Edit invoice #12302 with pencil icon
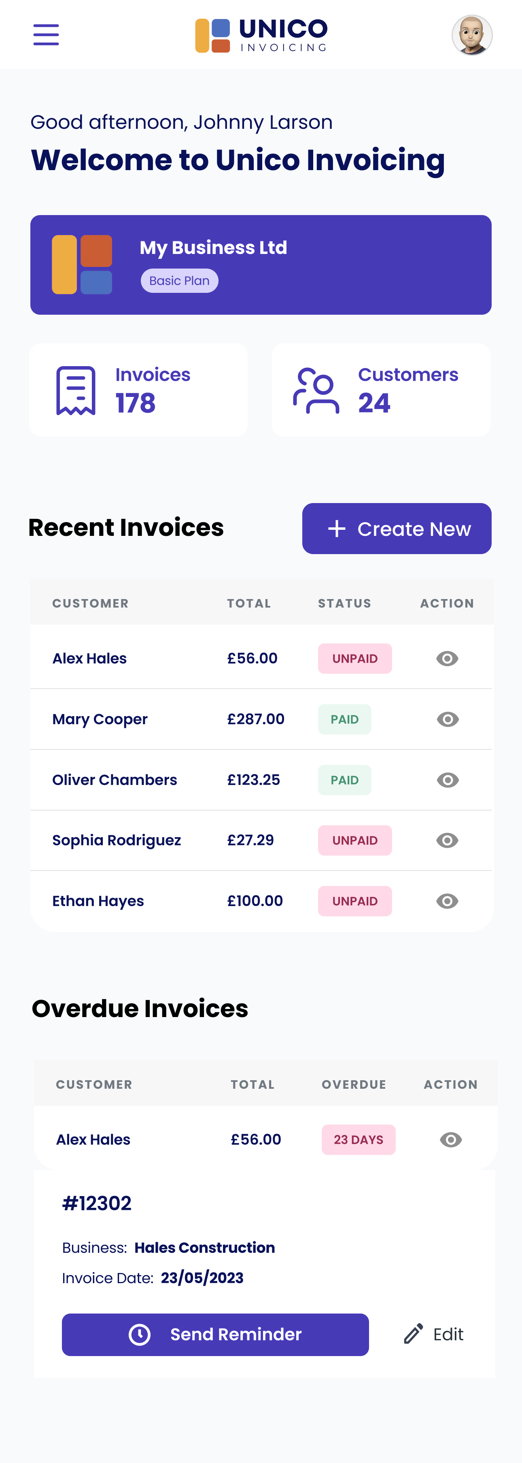This screenshot has width=522, height=1463. click(x=433, y=1334)
